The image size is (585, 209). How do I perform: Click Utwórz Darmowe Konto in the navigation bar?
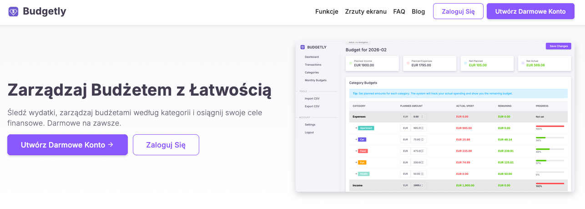pos(530,11)
